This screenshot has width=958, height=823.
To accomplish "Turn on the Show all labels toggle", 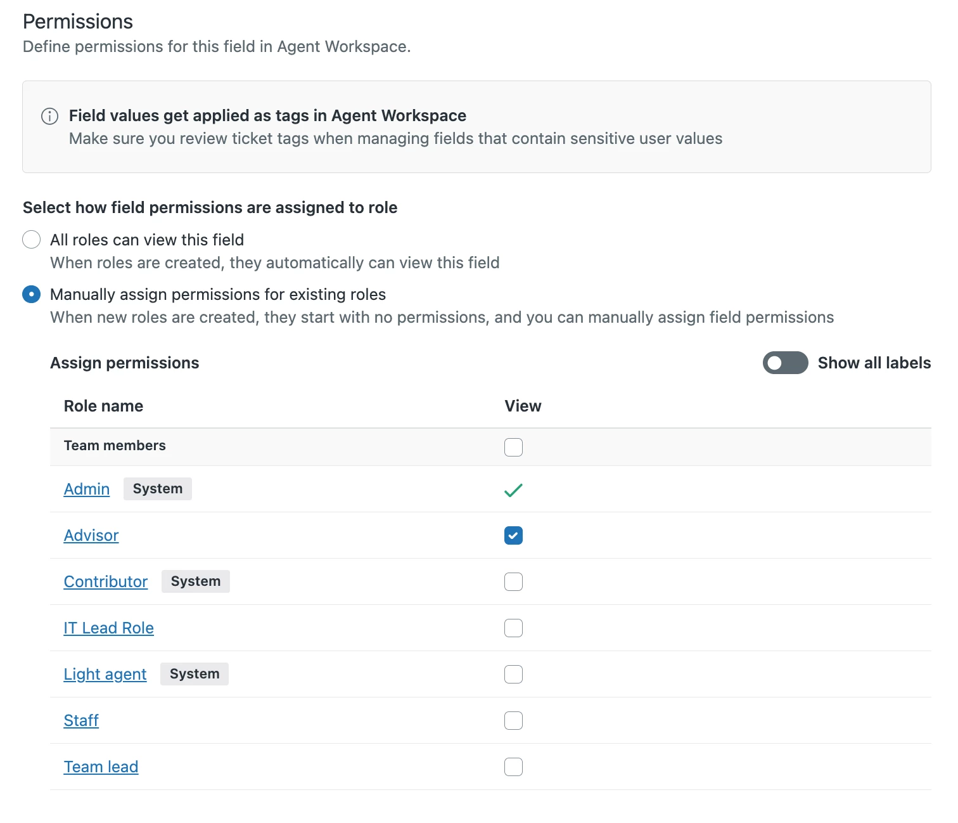I will (785, 363).
